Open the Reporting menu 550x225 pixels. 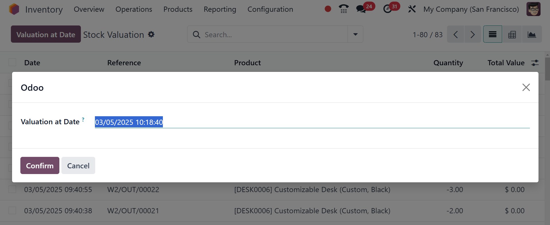tap(220, 9)
